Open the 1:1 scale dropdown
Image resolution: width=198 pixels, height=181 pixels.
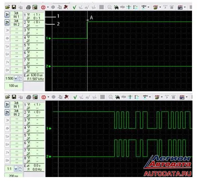click(x=16, y=169)
